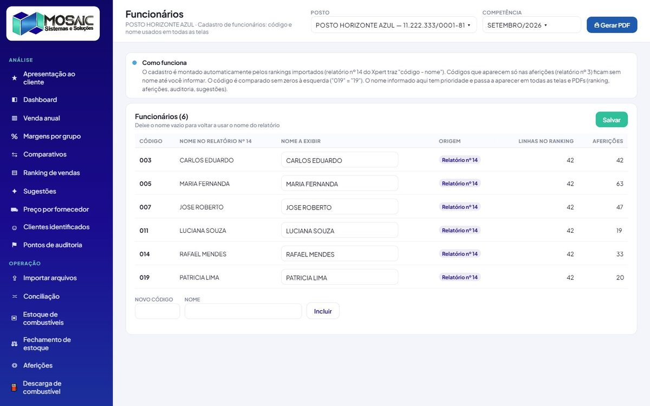Click the Dashboard sidebar icon
Screen dimensions: 650x406
(15, 100)
